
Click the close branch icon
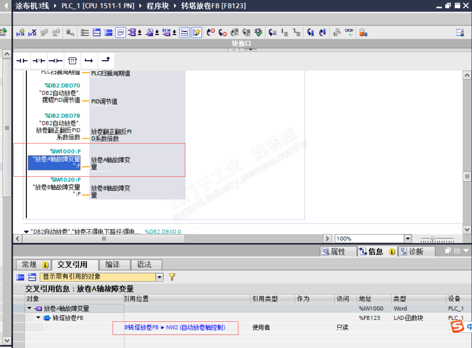[x=106, y=61]
